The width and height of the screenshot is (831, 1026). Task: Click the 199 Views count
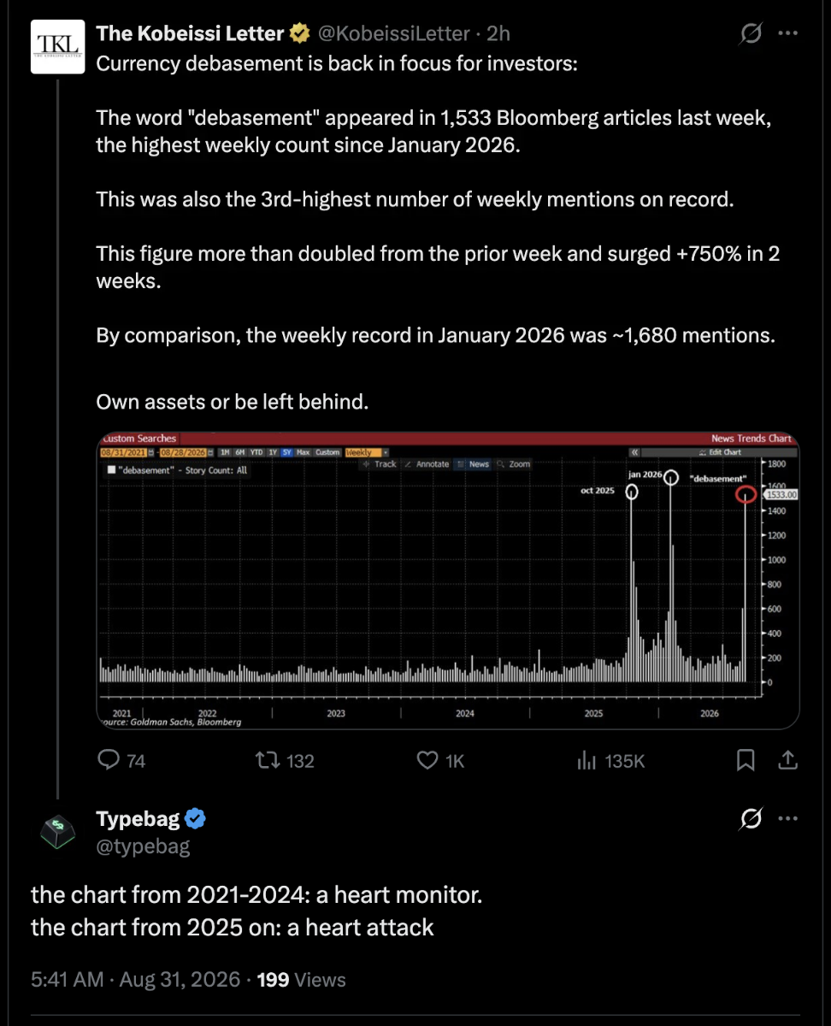click(x=301, y=979)
